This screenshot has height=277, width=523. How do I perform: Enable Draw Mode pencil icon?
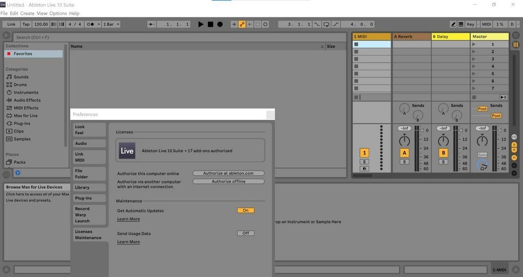click(x=453, y=24)
